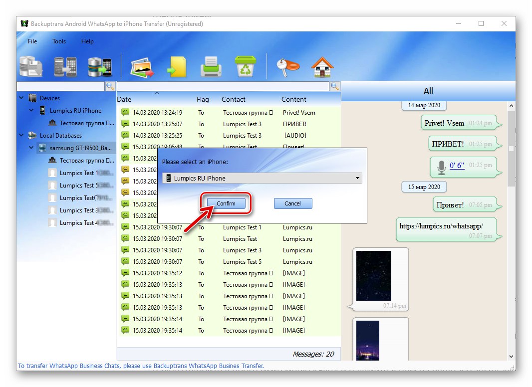Image resolution: width=532 pixels, height=387 pixels.
Task: Click the message icon of the 14.03.2020 13:24:19 row
Action: (x=125, y=112)
